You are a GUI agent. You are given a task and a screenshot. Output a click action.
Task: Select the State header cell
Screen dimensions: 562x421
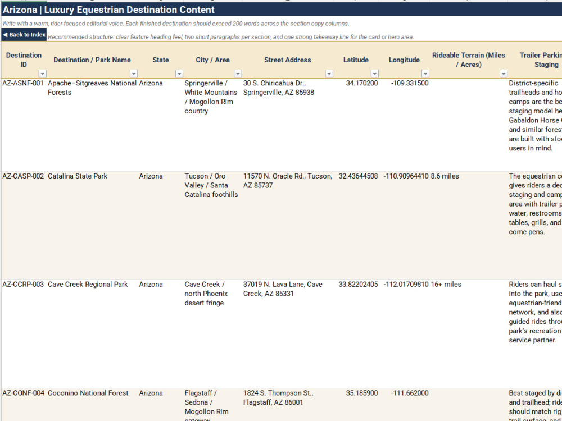click(x=161, y=60)
